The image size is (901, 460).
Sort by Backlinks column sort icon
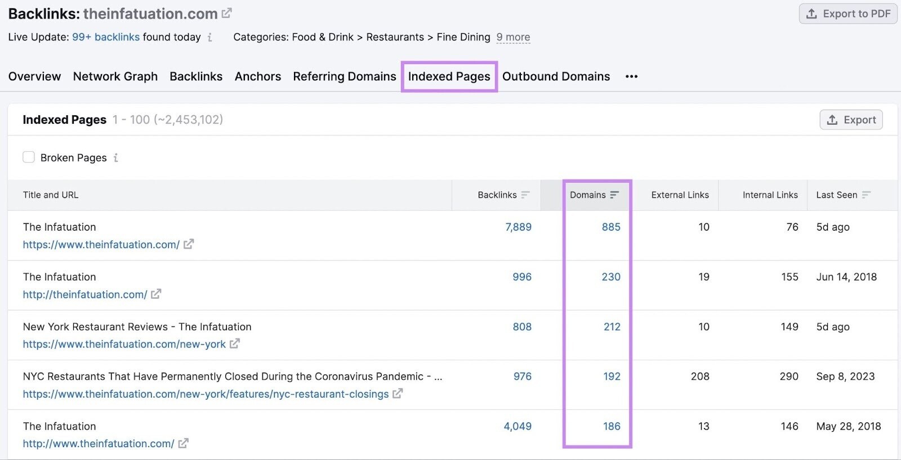(525, 195)
